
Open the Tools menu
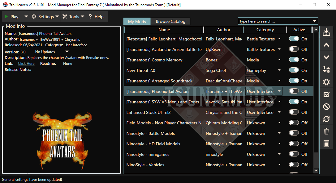(x=73, y=17)
